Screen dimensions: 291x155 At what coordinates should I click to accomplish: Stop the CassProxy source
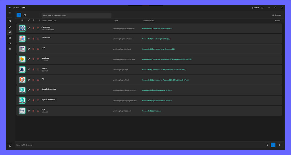(x=38, y=28)
